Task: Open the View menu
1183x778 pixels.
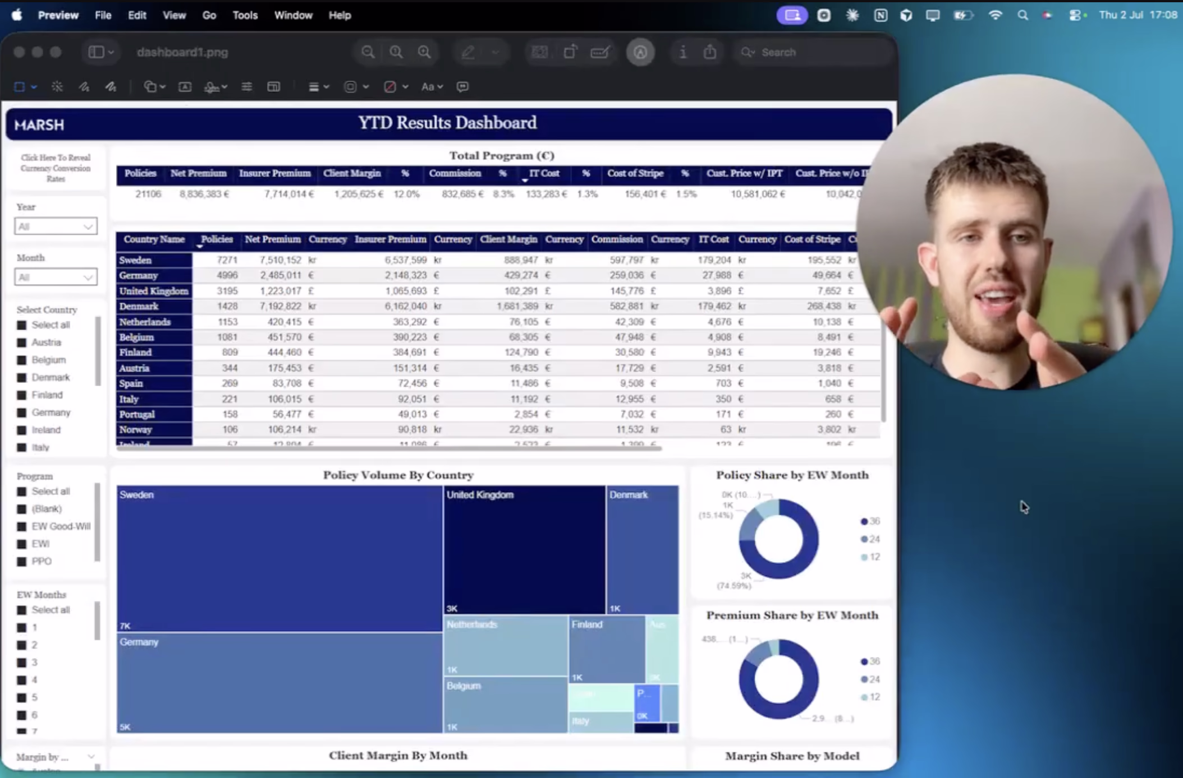Action: tap(174, 15)
